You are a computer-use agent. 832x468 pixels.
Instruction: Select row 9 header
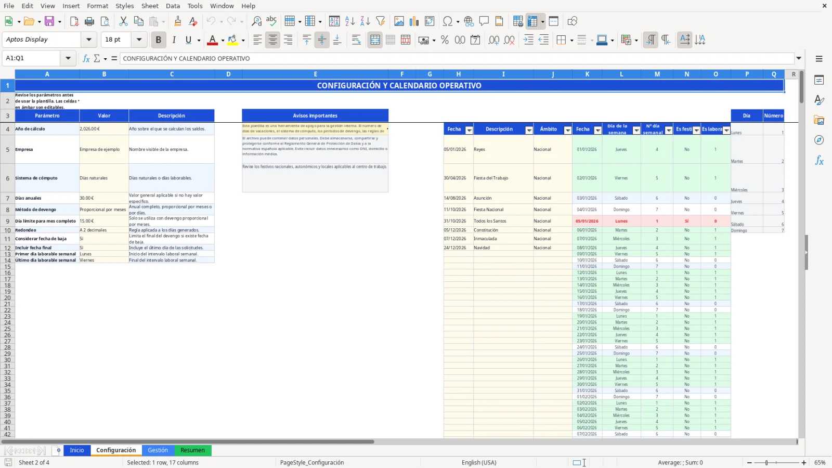(7, 221)
